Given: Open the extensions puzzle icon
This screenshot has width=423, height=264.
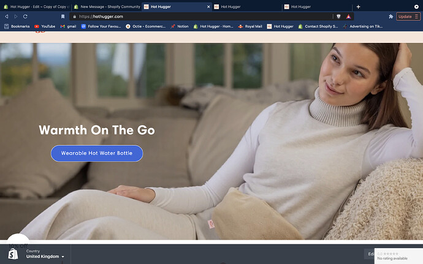Looking at the screenshot, I should click(x=391, y=17).
